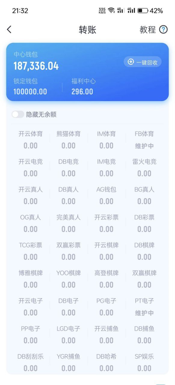This screenshot has height=385, width=175.
Task: Select the 开云体育 wallet
Action: pos(31,140)
